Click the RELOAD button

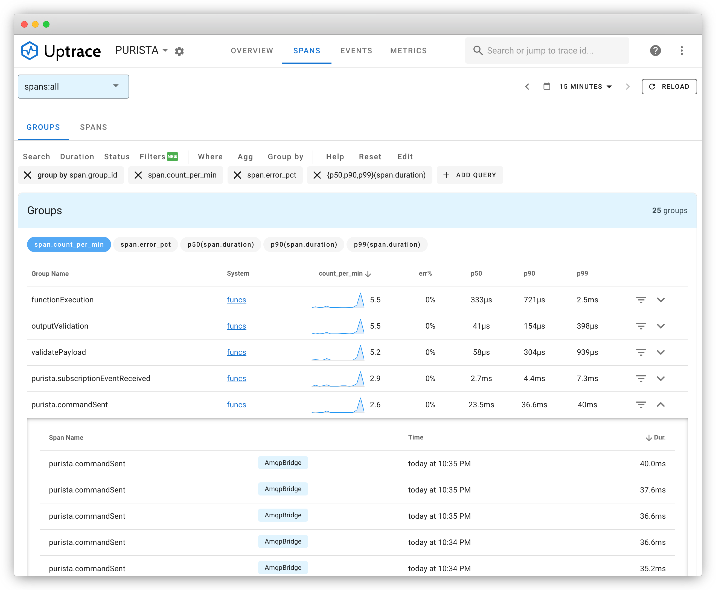pyautogui.click(x=669, y=87)
